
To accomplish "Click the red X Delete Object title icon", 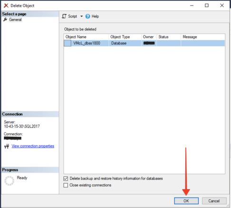I will [6, 6].
